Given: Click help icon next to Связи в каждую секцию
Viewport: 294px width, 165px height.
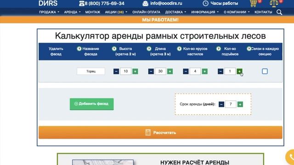Looking at the screenshot, I should tap(249, 49).
